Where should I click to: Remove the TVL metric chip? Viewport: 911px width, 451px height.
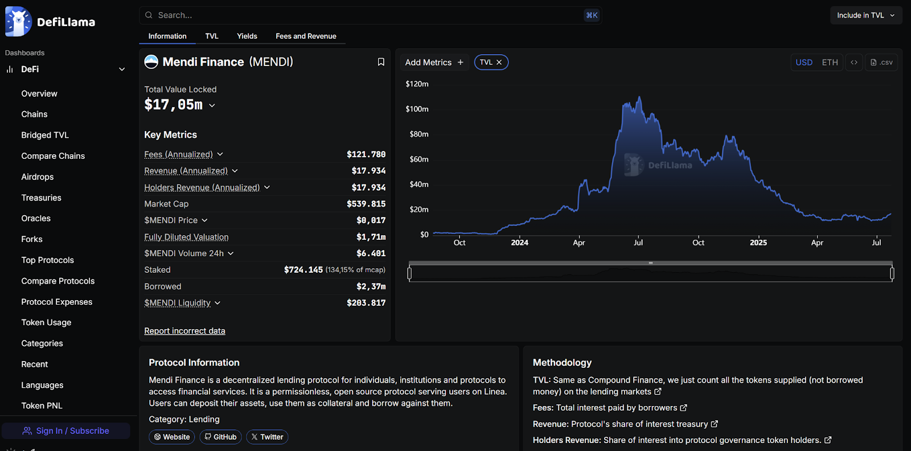pos(499,63)
